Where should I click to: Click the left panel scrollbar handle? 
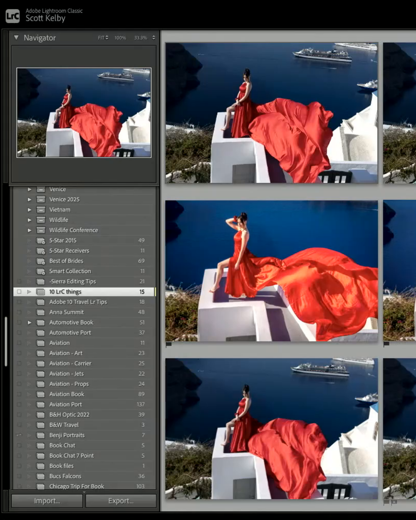click(6, 341)
